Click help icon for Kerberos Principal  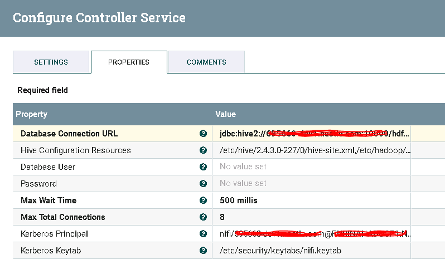[x=204, y=234]
